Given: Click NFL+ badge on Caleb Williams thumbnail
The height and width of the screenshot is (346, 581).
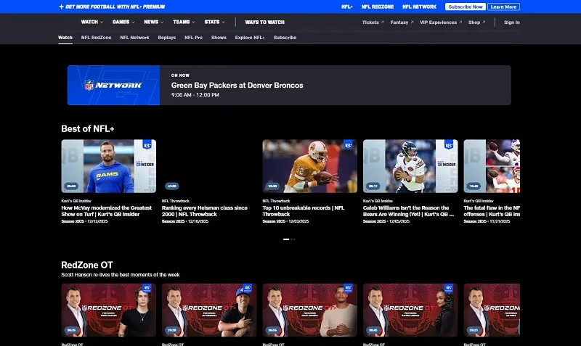Looking at the screenshot, I should click(449, 144).
